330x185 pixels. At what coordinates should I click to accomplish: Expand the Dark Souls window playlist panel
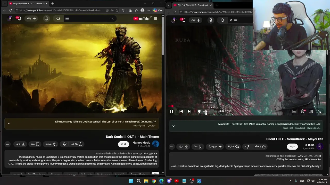9,124
